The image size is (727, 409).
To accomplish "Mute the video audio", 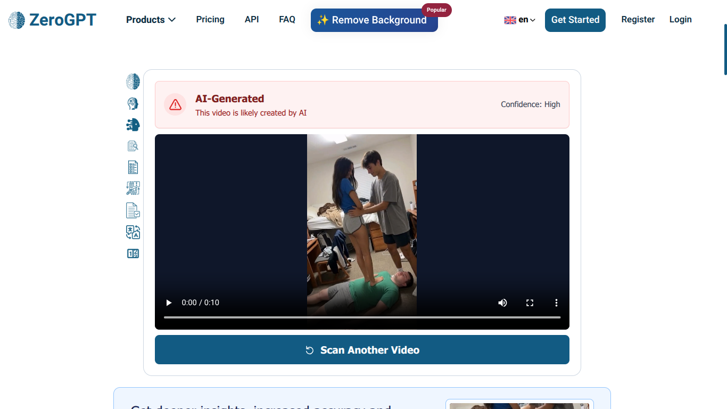I will pos(502,302).
